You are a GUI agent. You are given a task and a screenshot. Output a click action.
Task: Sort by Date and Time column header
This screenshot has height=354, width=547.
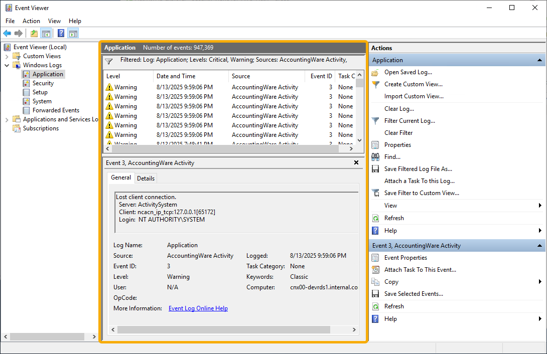click(191, 76)
